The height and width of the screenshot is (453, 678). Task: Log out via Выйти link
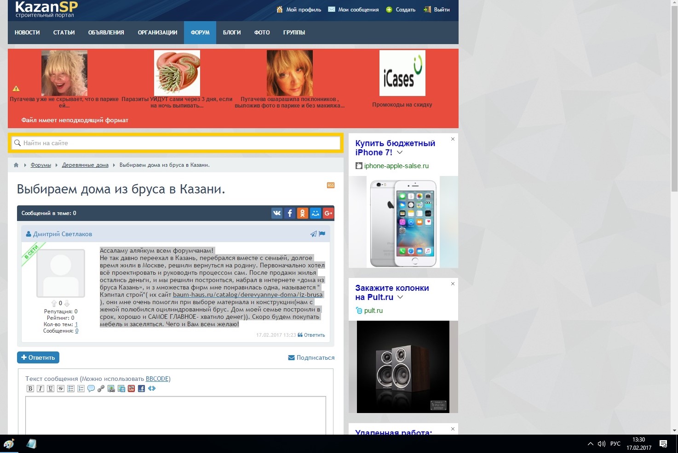[437, 10]
